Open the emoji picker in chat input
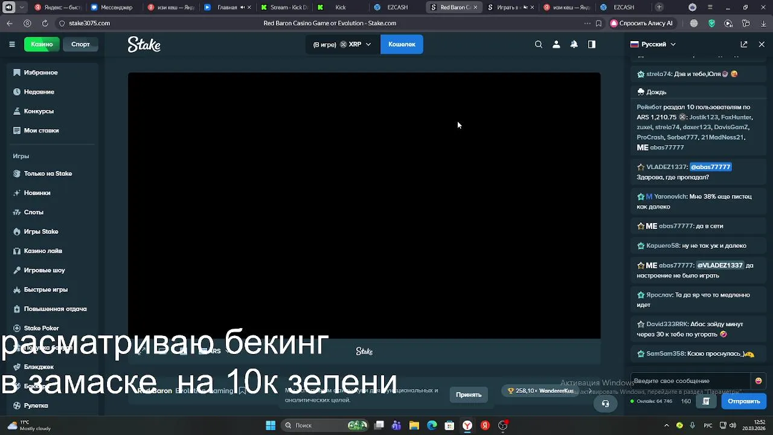This screenshot has height=435, width=773. tap(759, 381)
